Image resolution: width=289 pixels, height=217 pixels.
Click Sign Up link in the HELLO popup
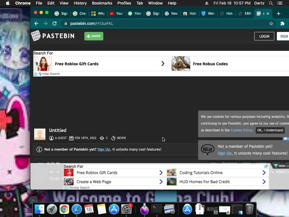tap(224, 153)
